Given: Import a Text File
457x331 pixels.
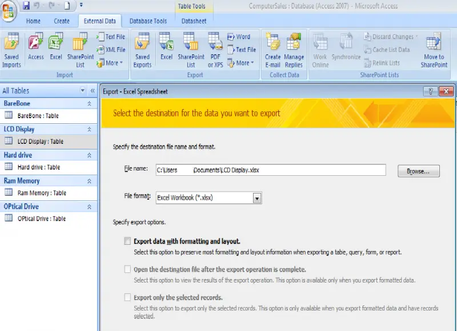Looking at the screenshot, I should (x=111, y=37).
